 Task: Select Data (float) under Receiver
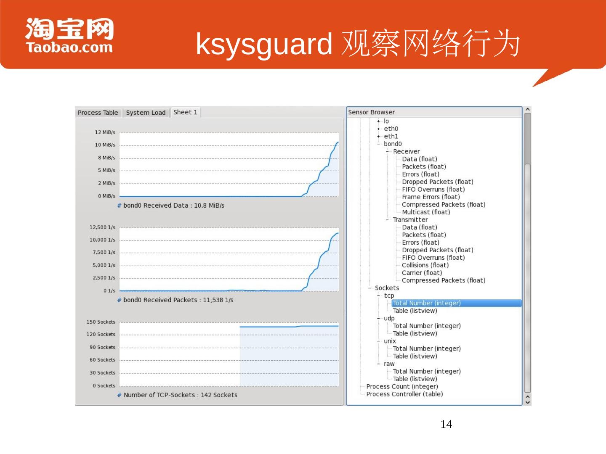coord(419,159)
